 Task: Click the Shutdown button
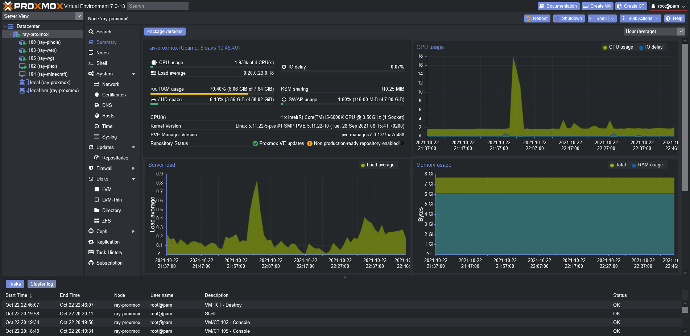[569, 18]
